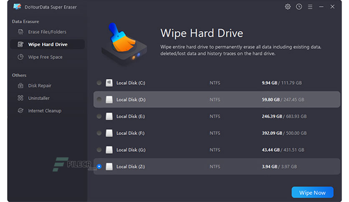Click the Local Disk (C:) label
This screenshot has height=202, width=349.
[x=131, y=83]
